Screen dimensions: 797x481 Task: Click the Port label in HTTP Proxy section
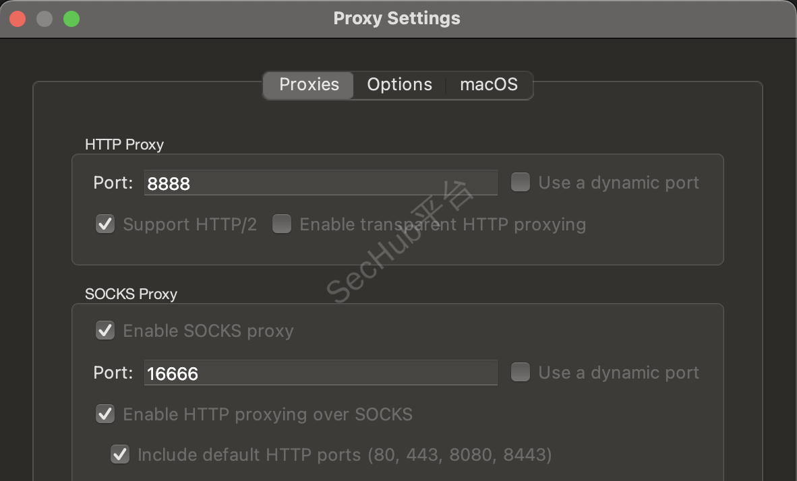click(x=113, y=183)
